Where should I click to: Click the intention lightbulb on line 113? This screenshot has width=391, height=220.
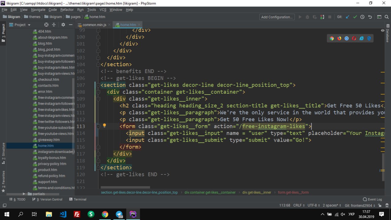(x=104, y=126)
